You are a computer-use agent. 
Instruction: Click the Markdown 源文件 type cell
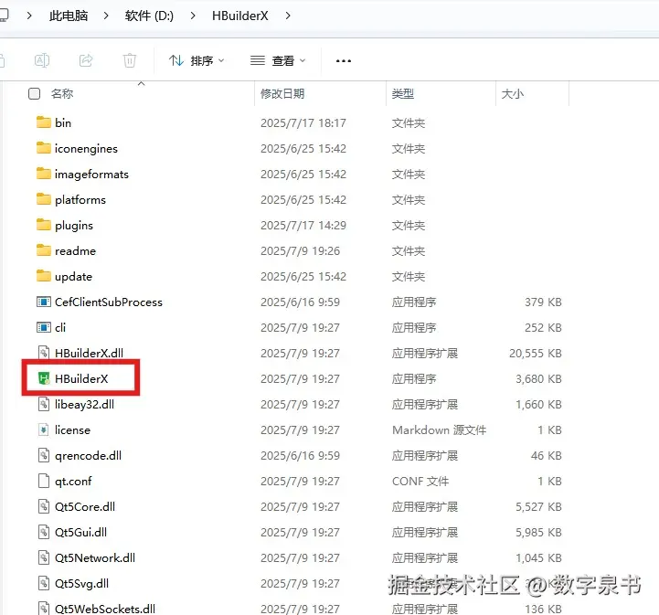coord(440,430)
